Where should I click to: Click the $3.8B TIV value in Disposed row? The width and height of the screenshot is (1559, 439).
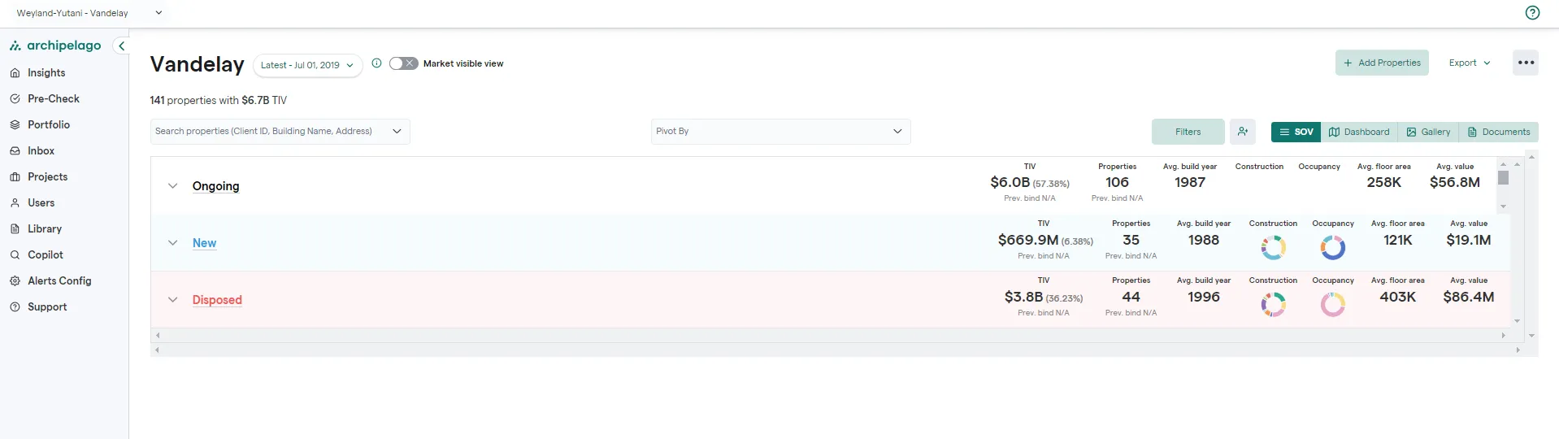(1023, 298)
